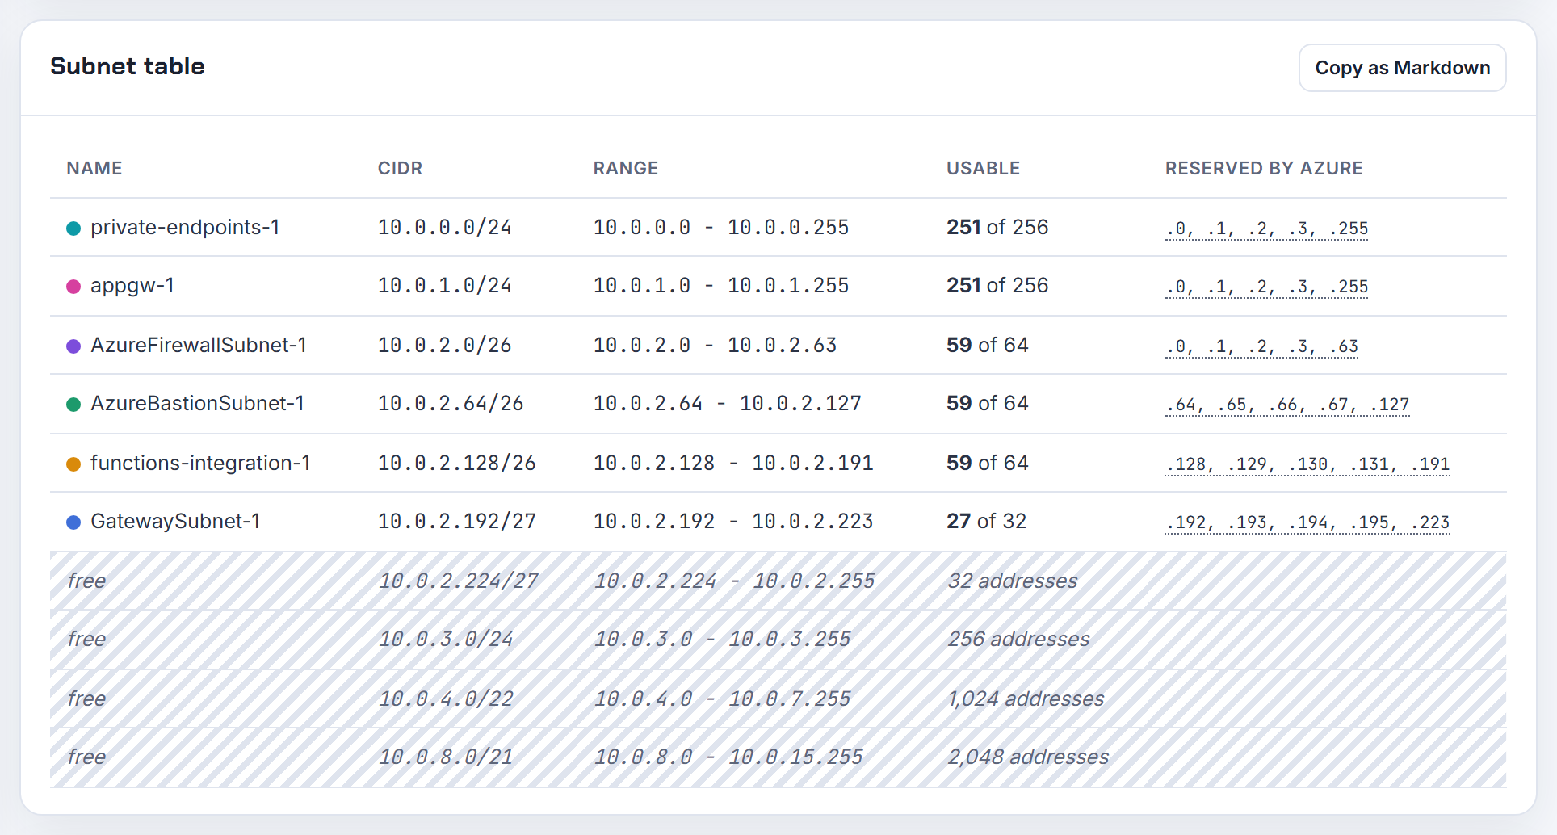Click the free CIDR 10.0.8.0/21
This screenshot has height=835, width=1557.
point(446,757)
